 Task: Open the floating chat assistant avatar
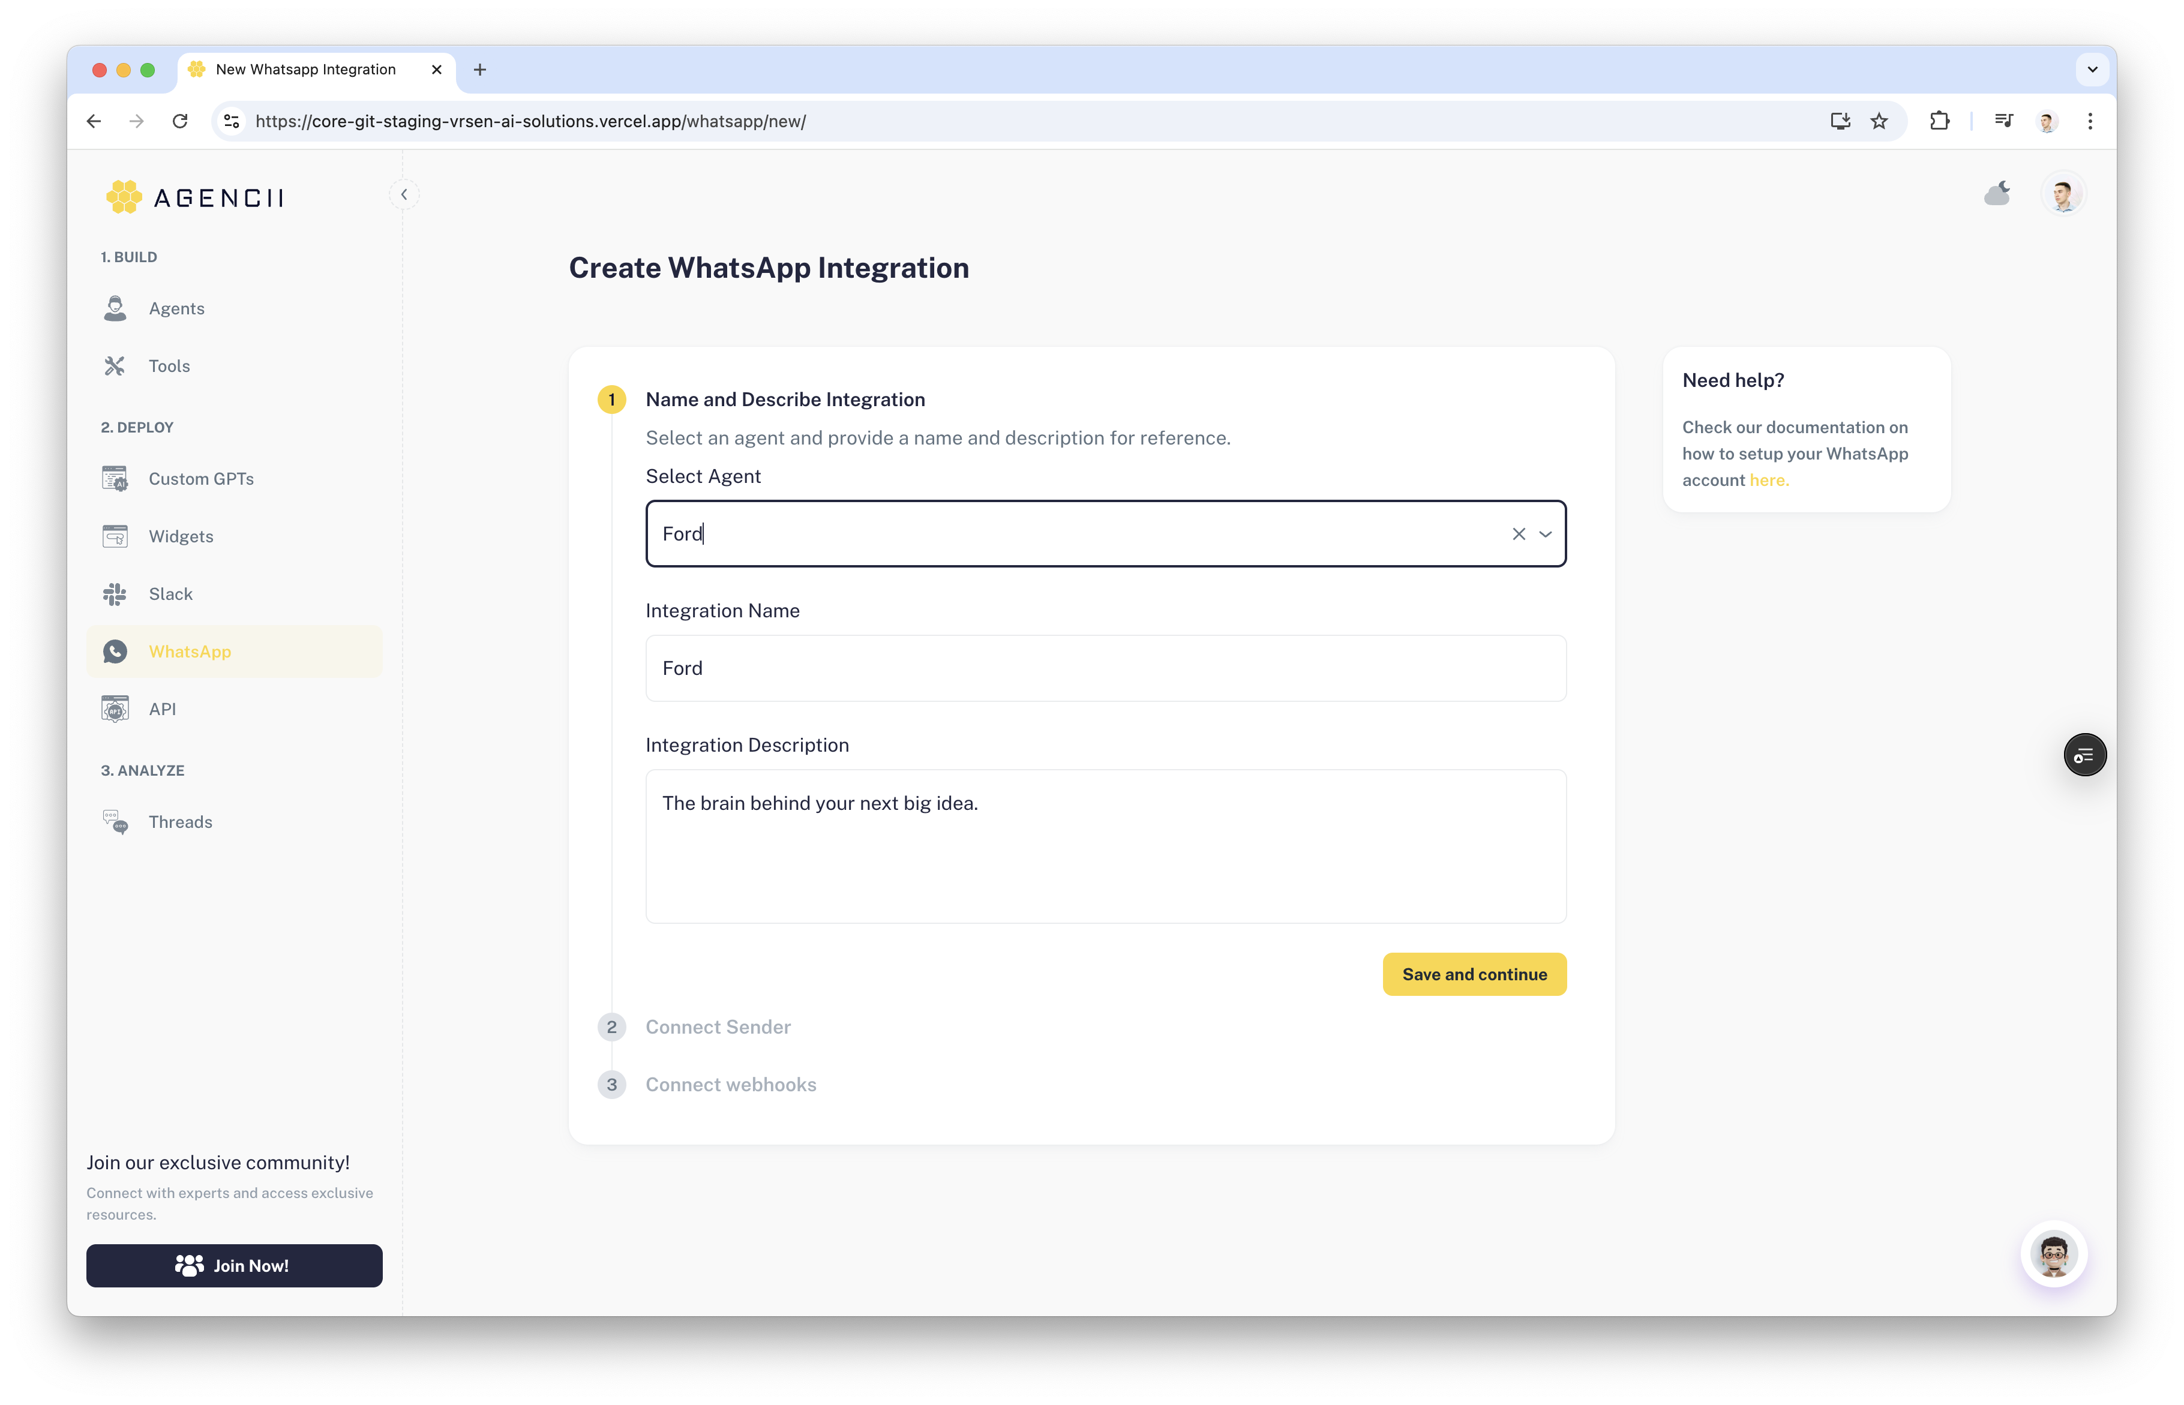(2054, 1254)
